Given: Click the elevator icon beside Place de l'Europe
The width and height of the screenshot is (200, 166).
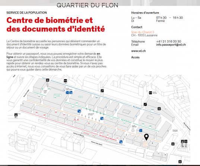Looking at the screenshot, I should pyautogui.click(x=173, y=144).
